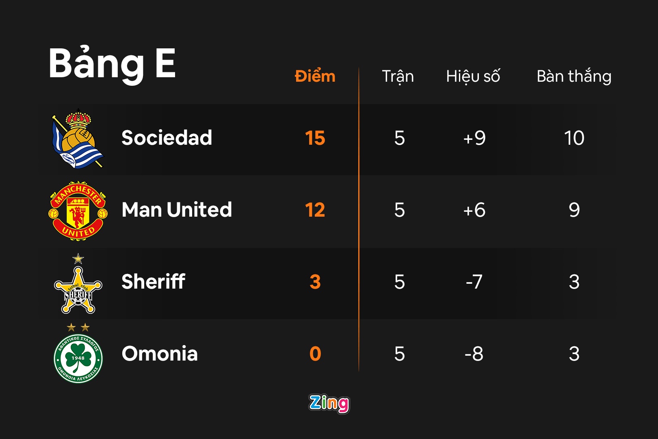Click Sociedad's +9 goal difference
The height and width of the screenshot is (439, 658).
point(474,138)
